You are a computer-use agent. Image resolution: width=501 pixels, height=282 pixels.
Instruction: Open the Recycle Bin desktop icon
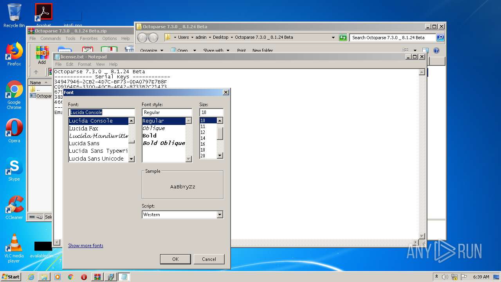pos(14,16)
